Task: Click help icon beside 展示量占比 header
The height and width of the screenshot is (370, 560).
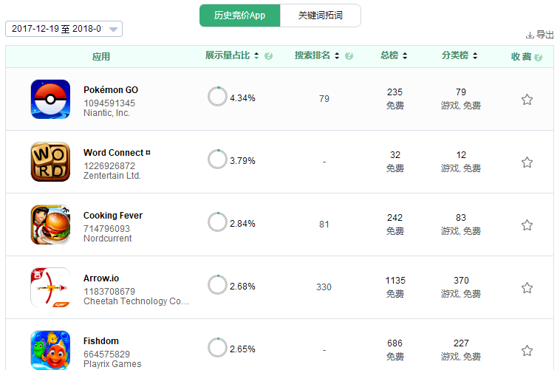Action: pyautogui.click(x=268, y=56)
